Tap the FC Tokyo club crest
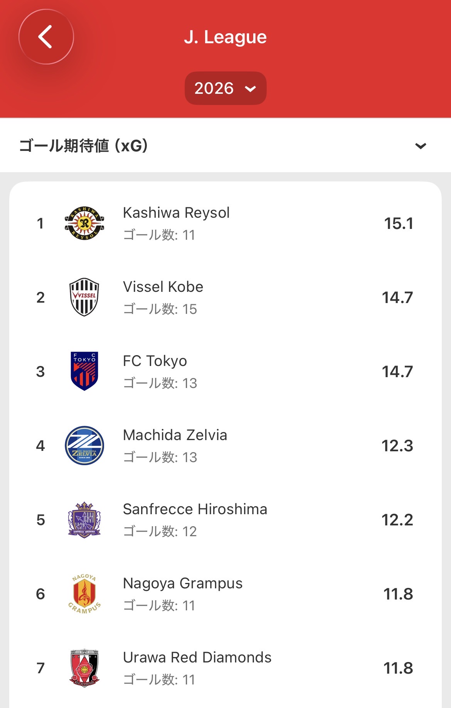 [x=84, y=371]
